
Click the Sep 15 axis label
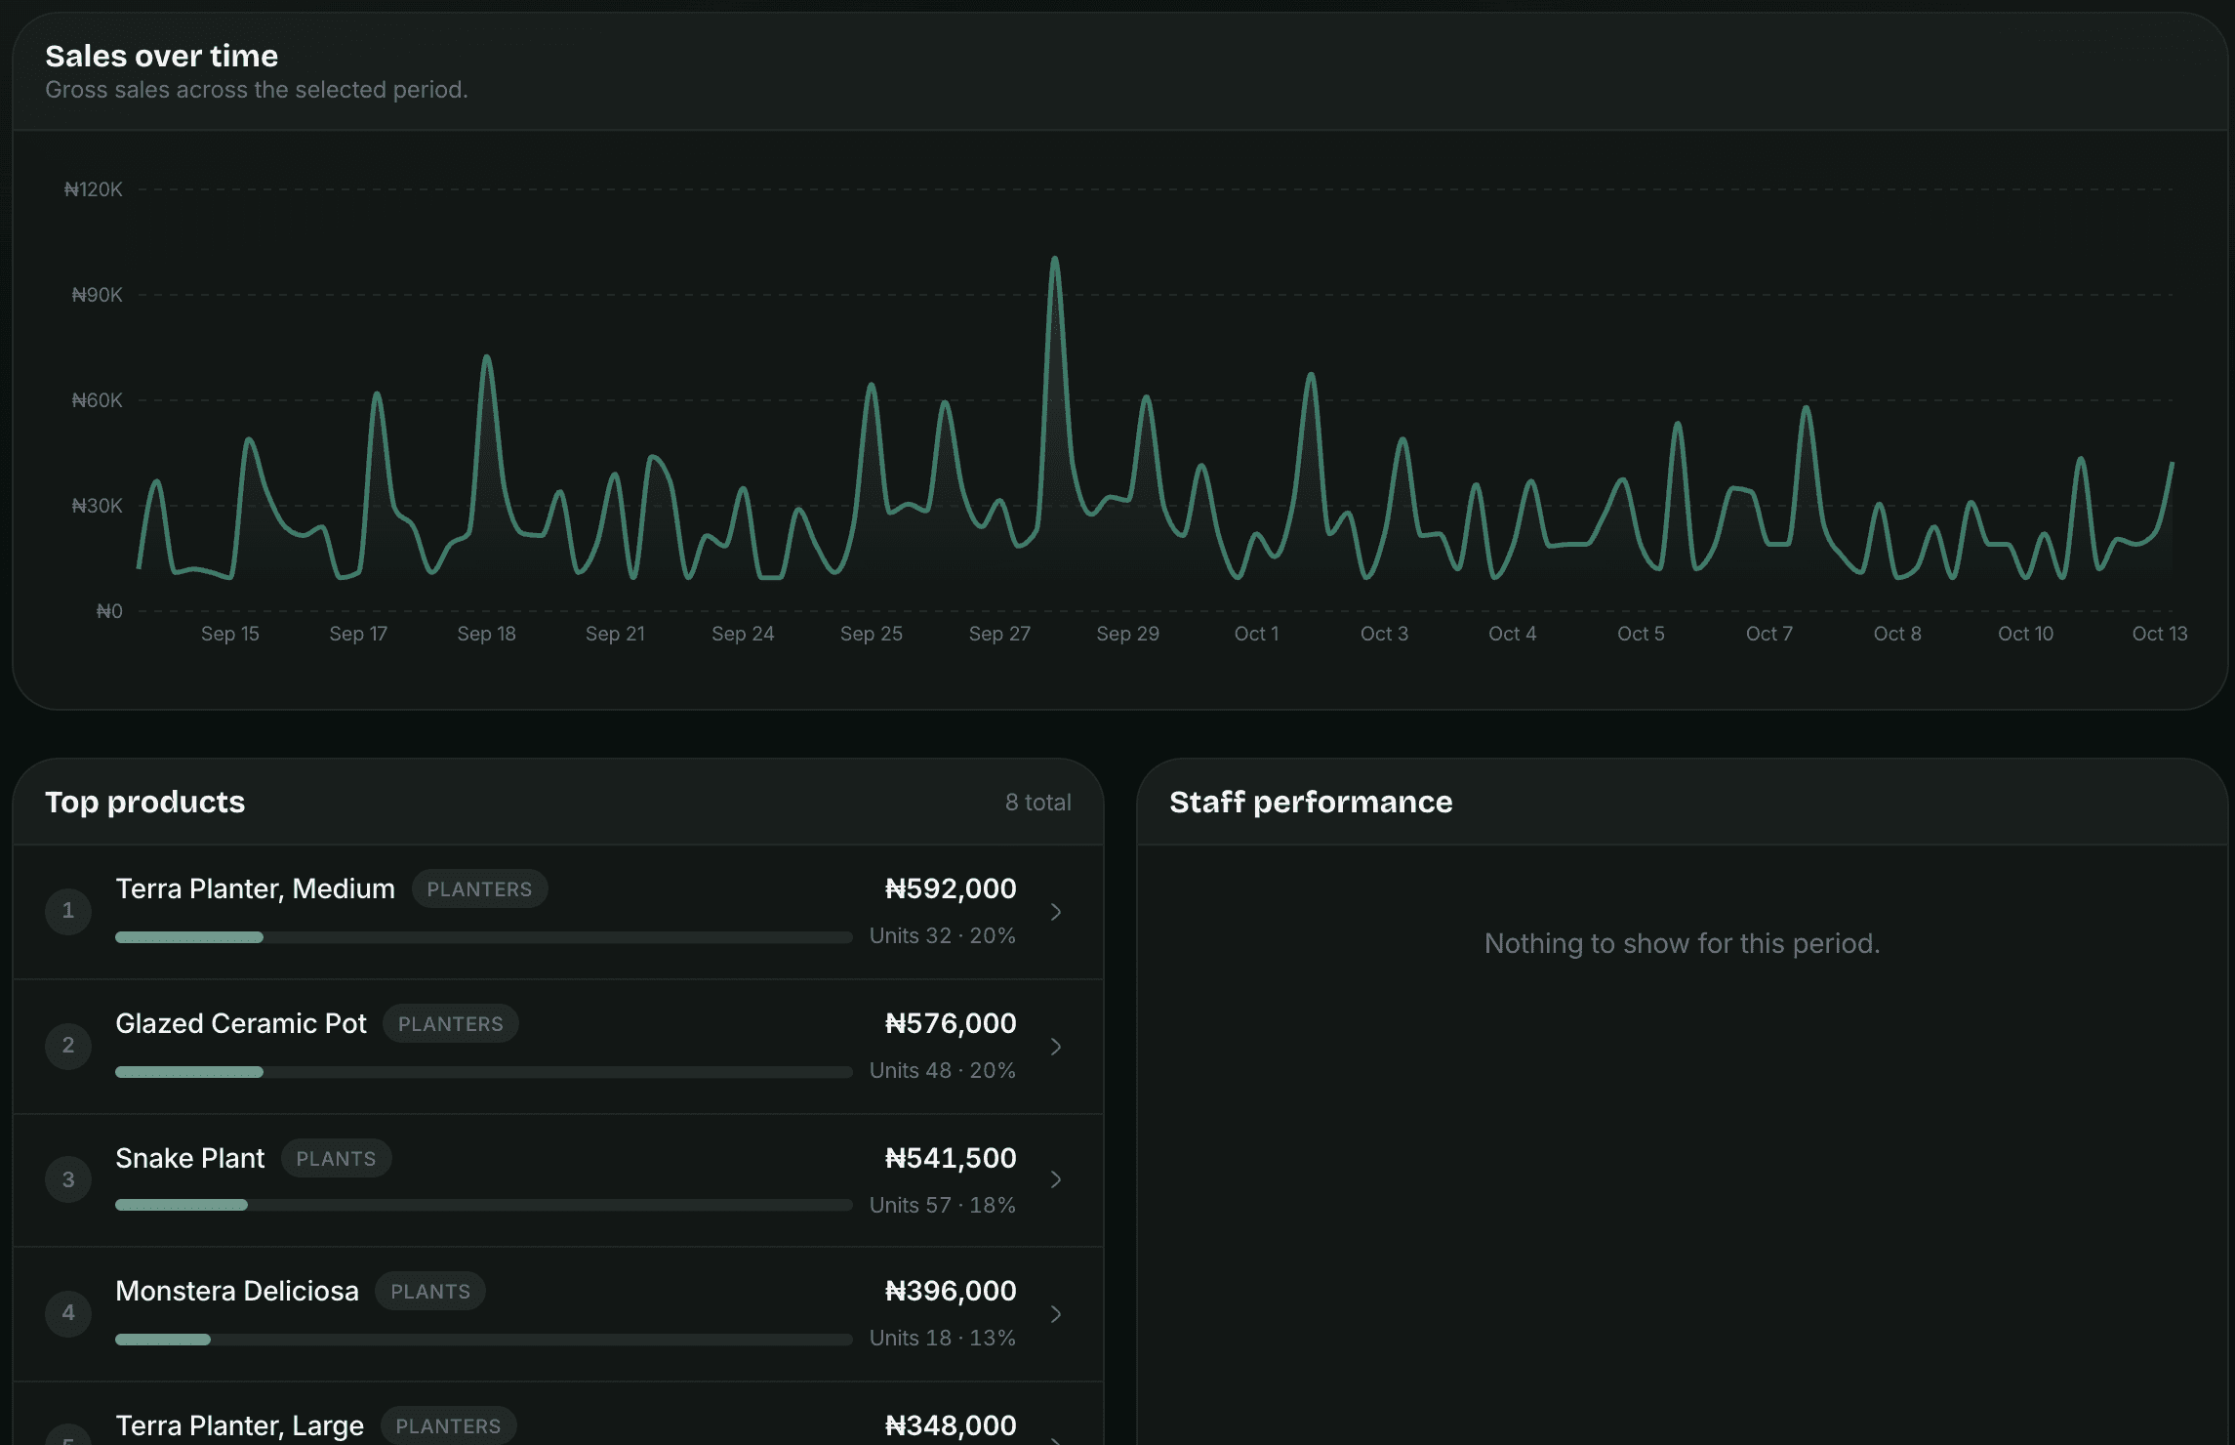230,634
